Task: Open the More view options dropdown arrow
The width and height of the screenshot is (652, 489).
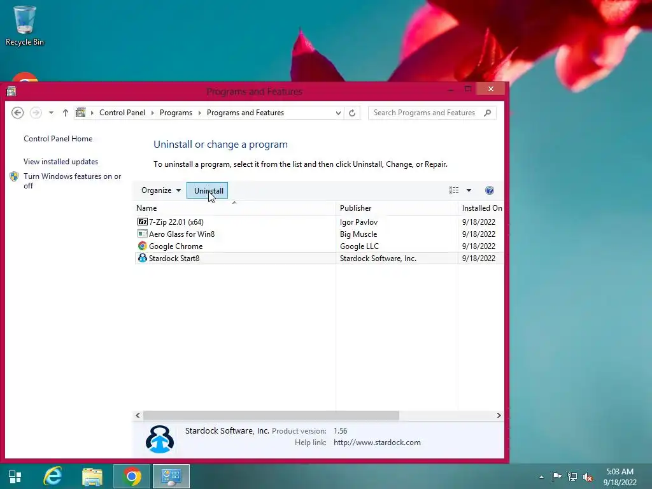Action: click(x=469, y=190)
